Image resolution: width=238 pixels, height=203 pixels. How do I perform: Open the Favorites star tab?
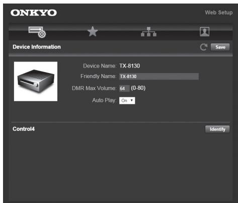click(93, 31)
